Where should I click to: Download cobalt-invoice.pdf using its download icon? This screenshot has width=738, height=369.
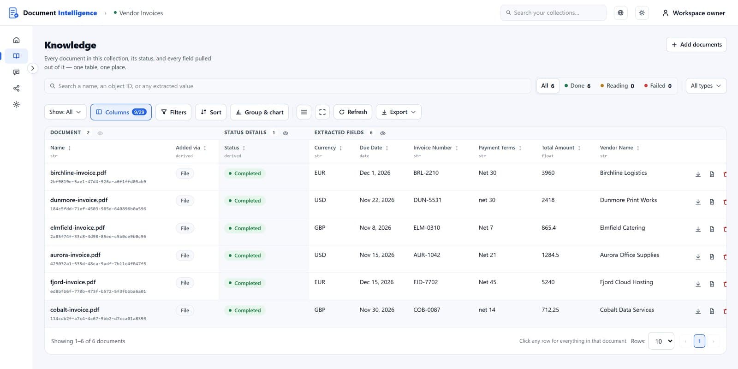click(x=698, y=311)
